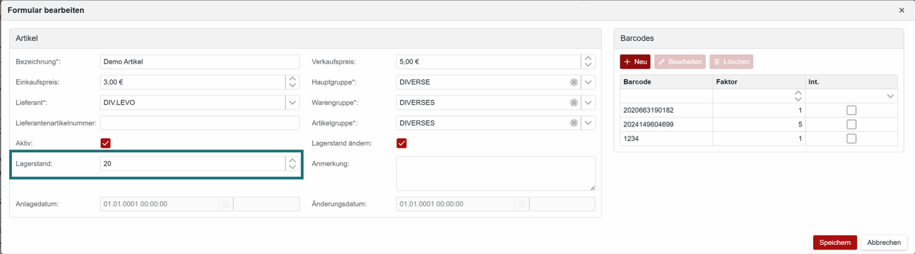
Task: Click the plus Neu barcode button
Action: (x=635, y=62)
